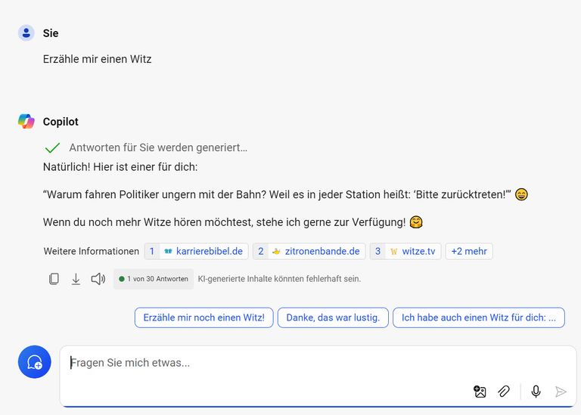Image resolution: width=581 pixels, height=415 pixels.
Task: Click the 'Antworten für Sie werden generiert' status
Action: click(x=157, y=147)
